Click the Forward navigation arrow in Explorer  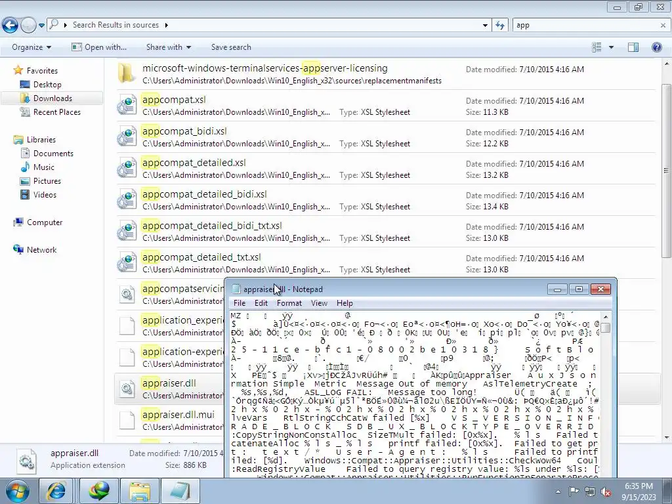[x=28, y=26]
